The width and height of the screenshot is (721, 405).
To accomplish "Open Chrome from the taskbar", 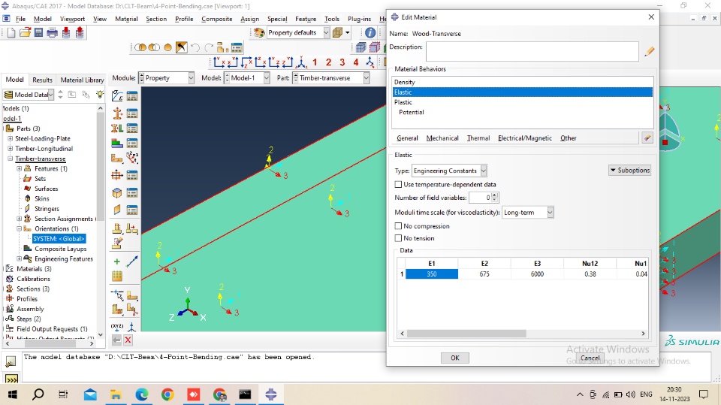I will click(x=167, y=394).
